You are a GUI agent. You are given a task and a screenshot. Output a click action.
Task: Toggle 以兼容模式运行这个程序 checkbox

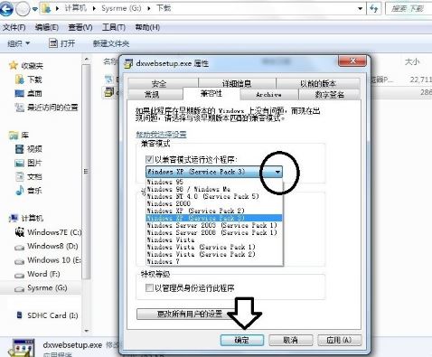[x=149, y=159]
